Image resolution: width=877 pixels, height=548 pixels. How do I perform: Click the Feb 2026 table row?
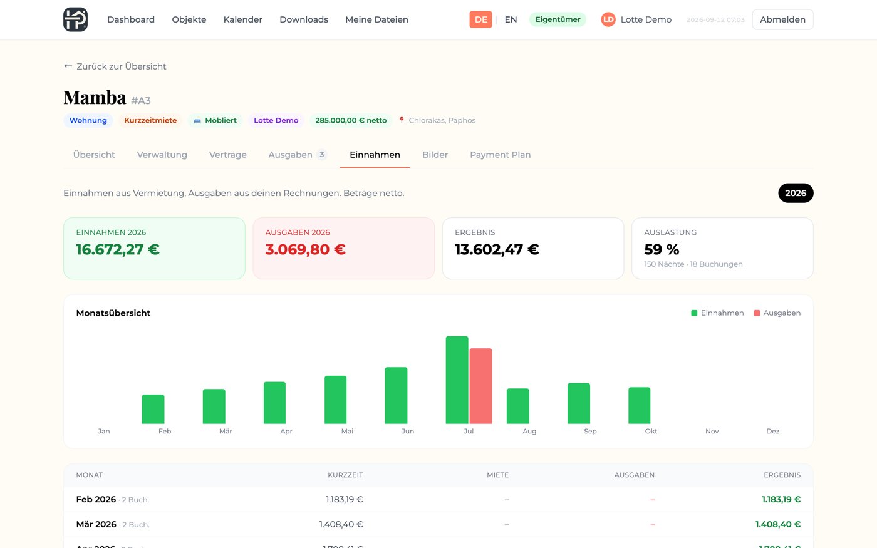[x=438, y=499]
